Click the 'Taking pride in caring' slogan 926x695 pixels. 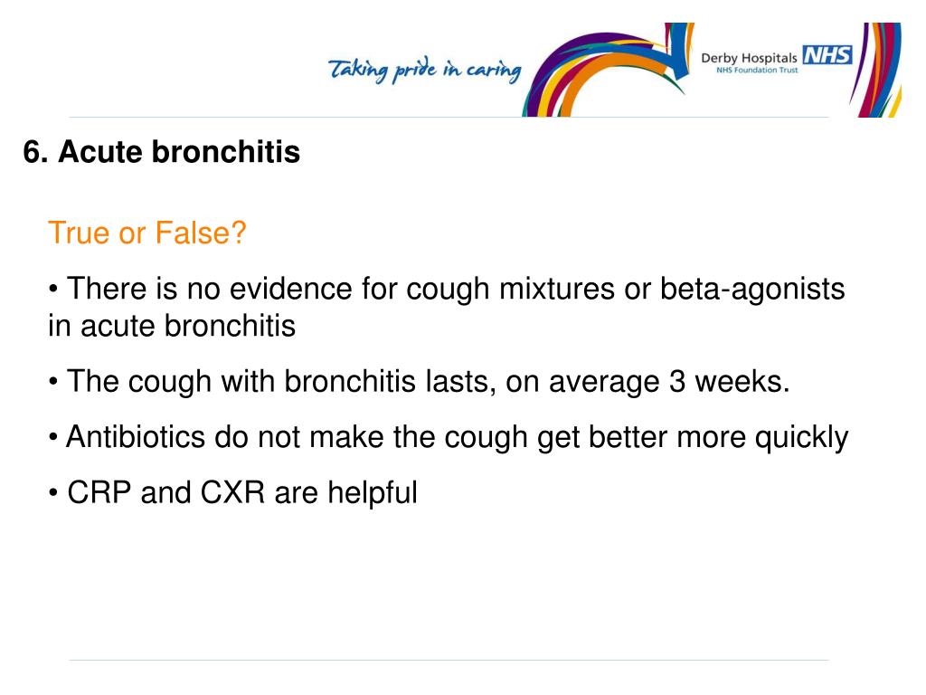(425, 71)
